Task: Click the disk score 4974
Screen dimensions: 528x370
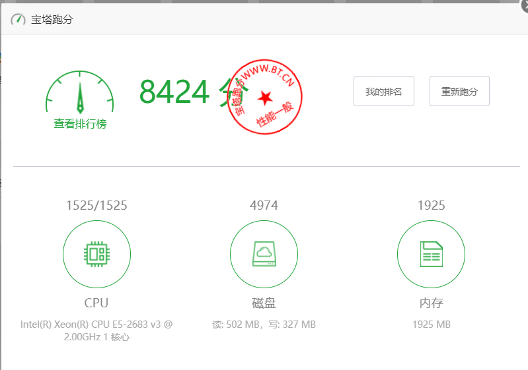Action: 264,205
